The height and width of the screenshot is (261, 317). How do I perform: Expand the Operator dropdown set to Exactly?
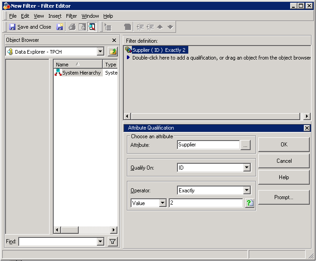point(247,191)
